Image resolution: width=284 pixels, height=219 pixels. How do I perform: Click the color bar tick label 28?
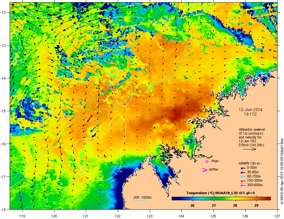tap(235, 205)
